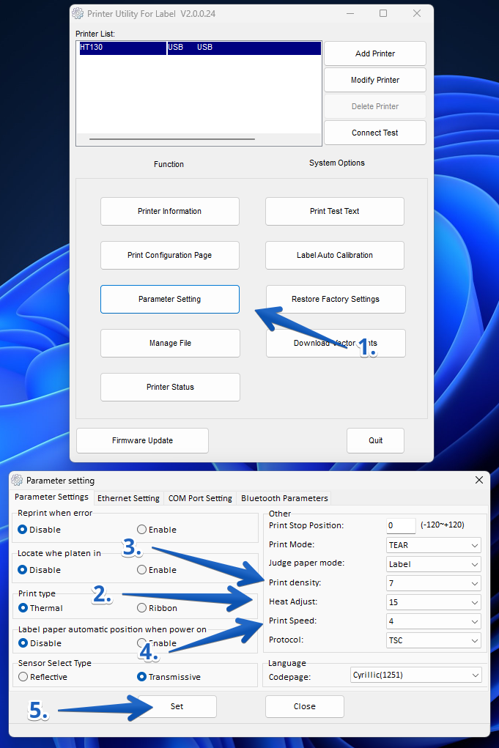This screenshot has height=748, width=499.
Task: Switch to the Ethernet Setting tab
Action: [128, 498]
